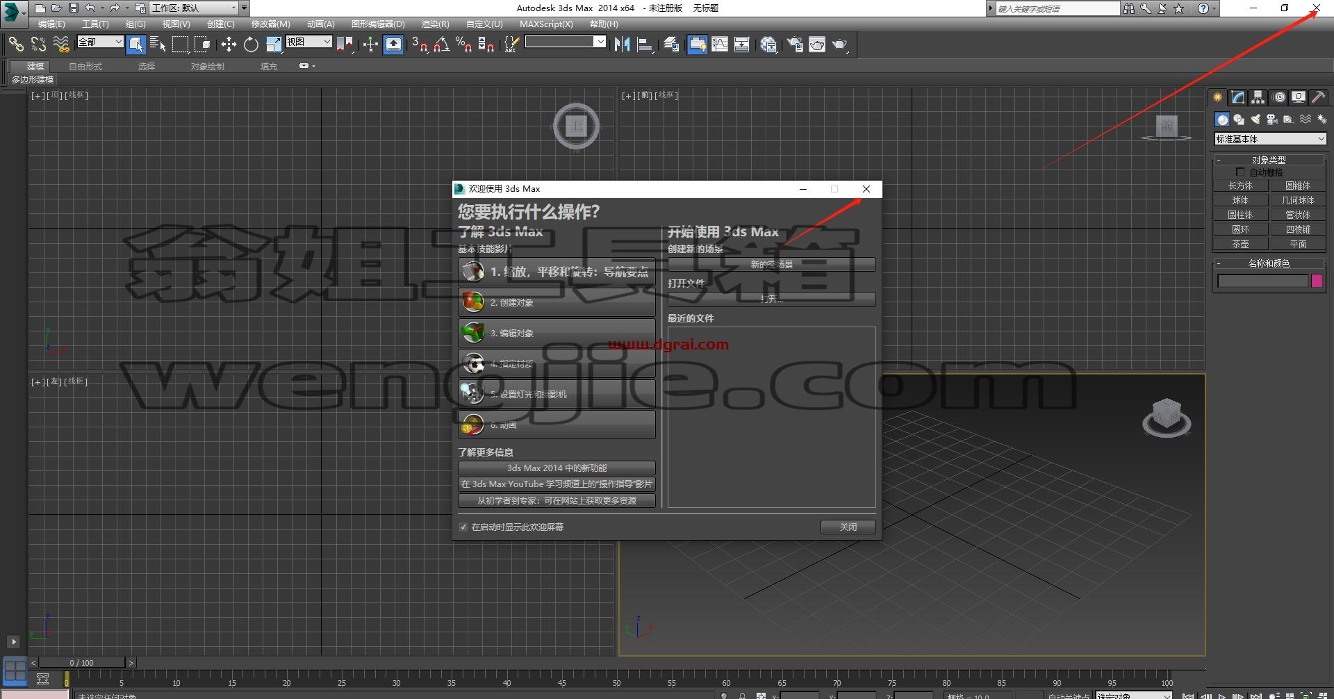
Task: Open the Layer Manager icon
Action: pyautogui.click(x=671, y=44)
